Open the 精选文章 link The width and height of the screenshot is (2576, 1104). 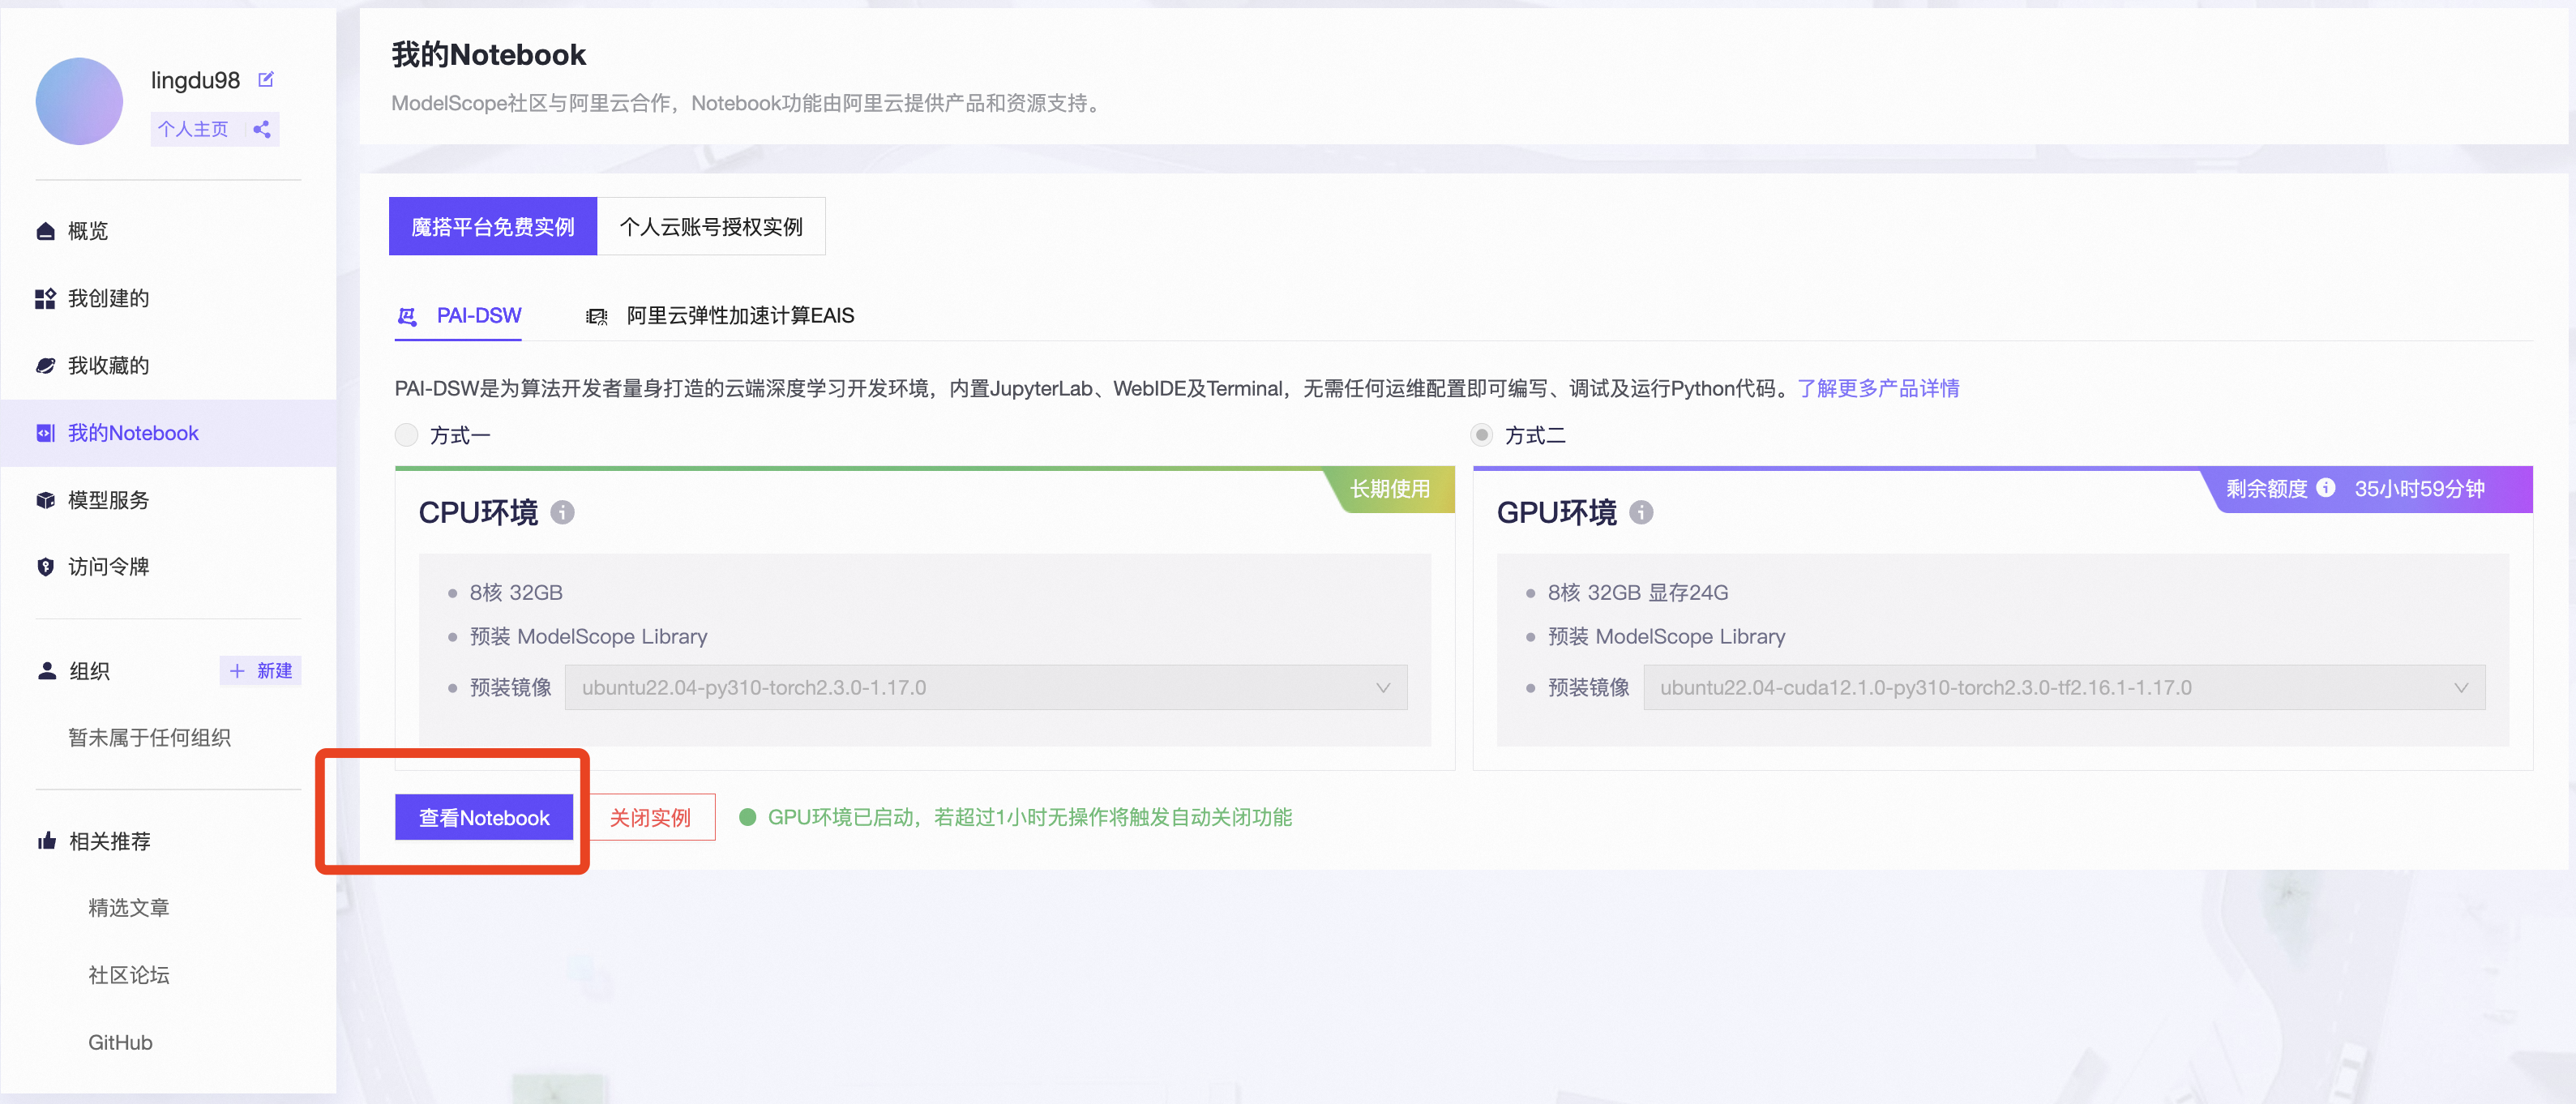(x=129, y=908)
